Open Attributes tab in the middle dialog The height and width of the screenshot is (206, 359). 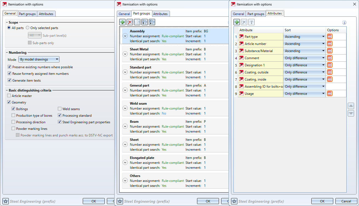pos(160,14)
